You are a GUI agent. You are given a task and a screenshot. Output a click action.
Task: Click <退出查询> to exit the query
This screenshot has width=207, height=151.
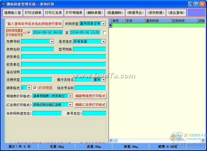click(x=176, y=13)
